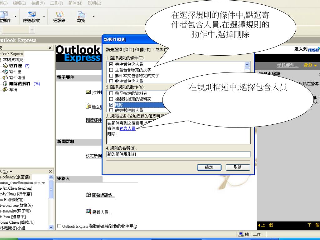Expand the 傳送/接收 dropdown arrow
This screenshot has height=240, width=320.
(x=44, y=16)
